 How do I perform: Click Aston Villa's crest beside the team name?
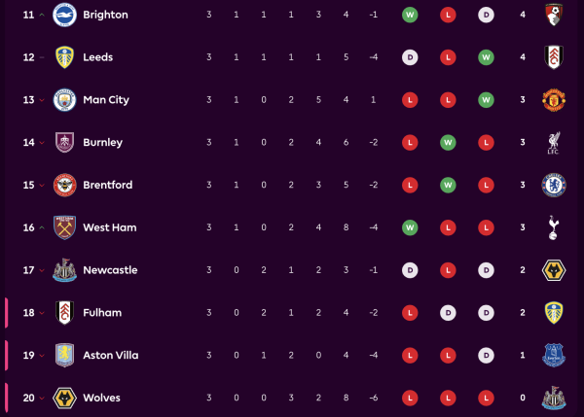pyautogui.click(x=65, y=355)
